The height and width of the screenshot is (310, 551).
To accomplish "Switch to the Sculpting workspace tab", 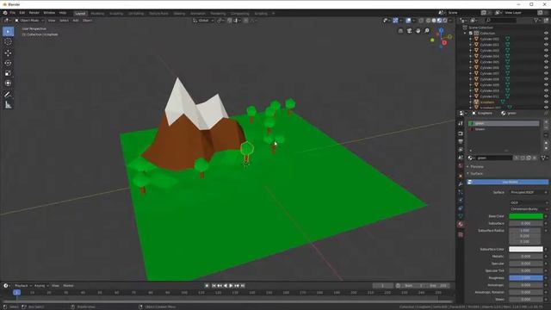I will coord(116,14).
